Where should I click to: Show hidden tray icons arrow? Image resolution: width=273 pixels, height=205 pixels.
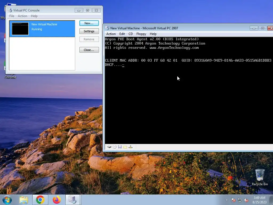click(227, 200)
